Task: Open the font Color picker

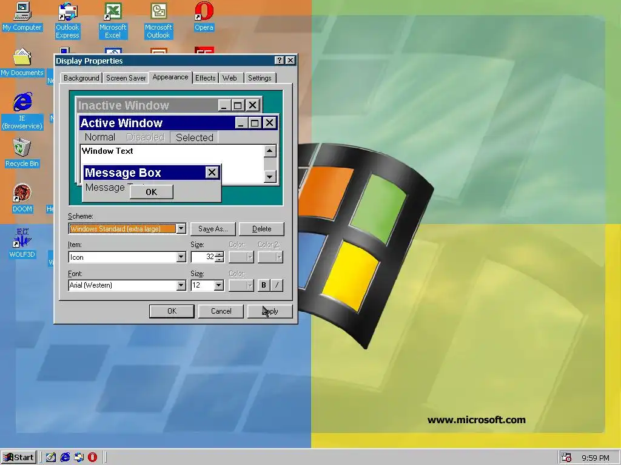Action: tap(241, 285)
